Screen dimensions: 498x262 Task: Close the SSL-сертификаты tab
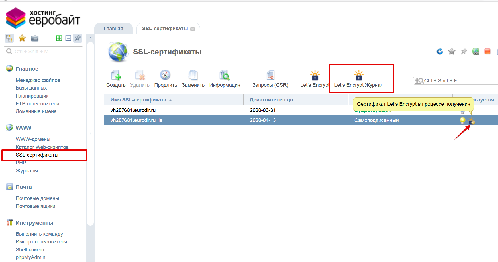coord(193,29)
